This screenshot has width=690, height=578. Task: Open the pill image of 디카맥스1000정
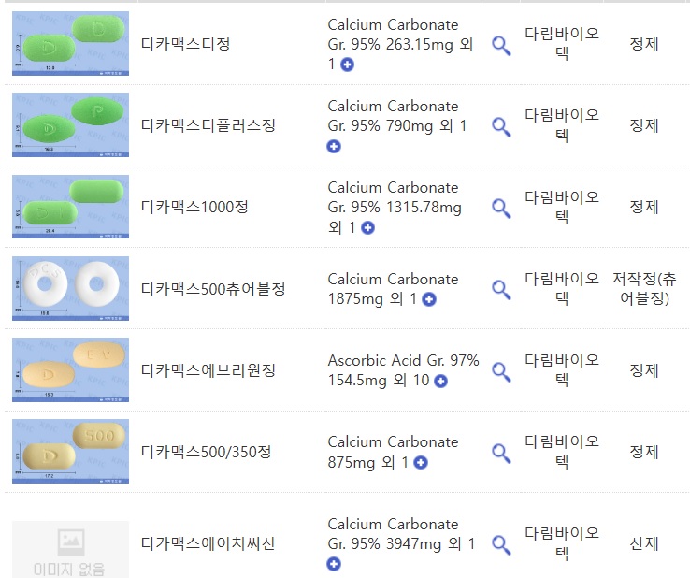click(x=70, y=207)
